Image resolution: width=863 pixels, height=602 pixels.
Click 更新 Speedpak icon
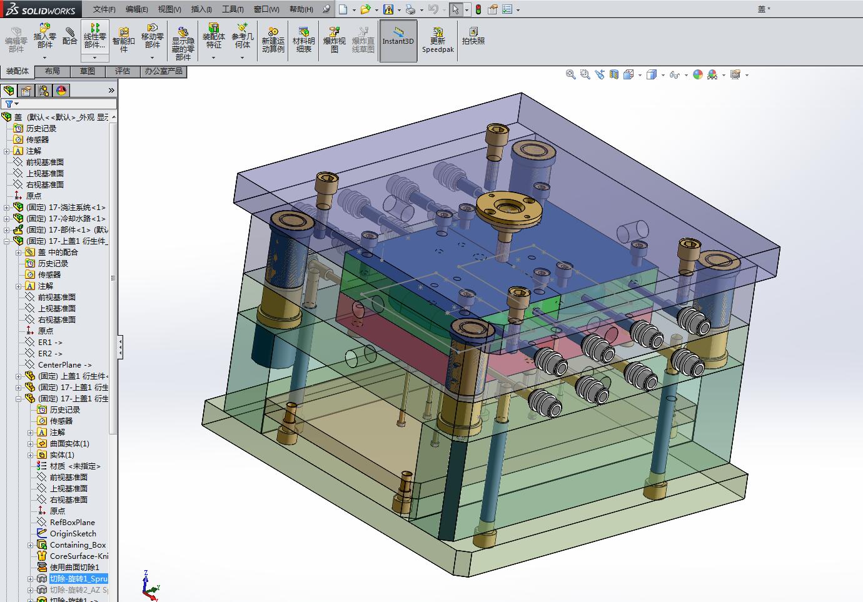click(438, 40)
